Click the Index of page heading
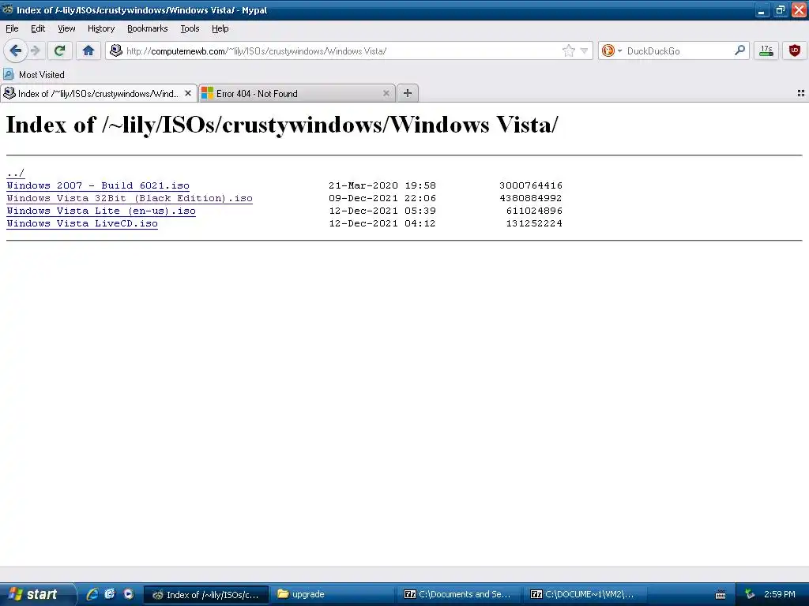809x606 pixels. [282, 125]
